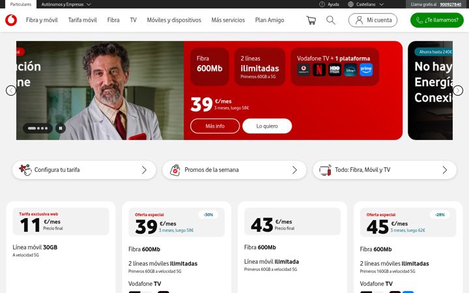This screenshot has height=293, width=469.
Task: Open the TV menu
Action: point(133,20)
